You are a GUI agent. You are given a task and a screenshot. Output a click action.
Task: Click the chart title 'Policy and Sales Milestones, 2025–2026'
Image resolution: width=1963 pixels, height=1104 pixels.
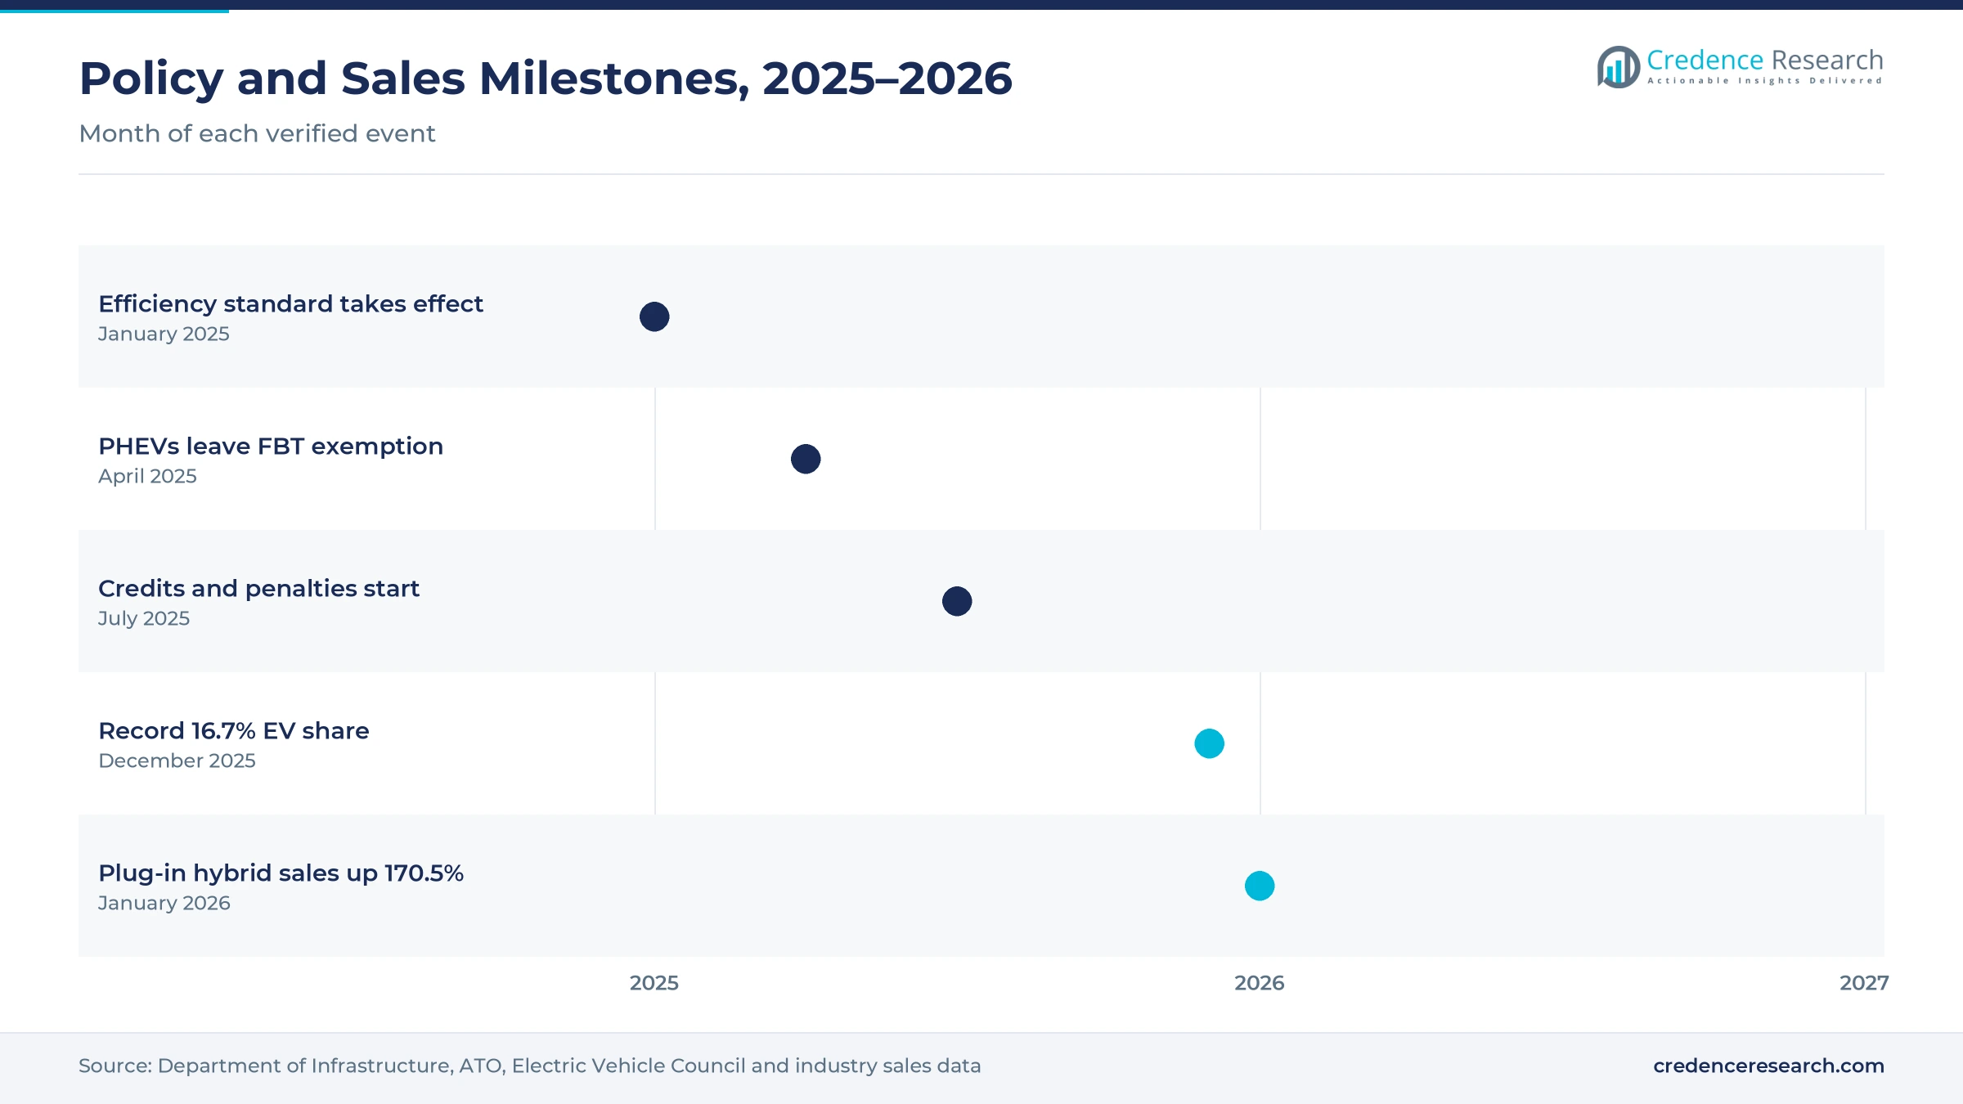(x=546, y=79)
